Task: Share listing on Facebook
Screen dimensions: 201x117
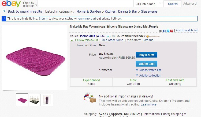Action: 164,31
